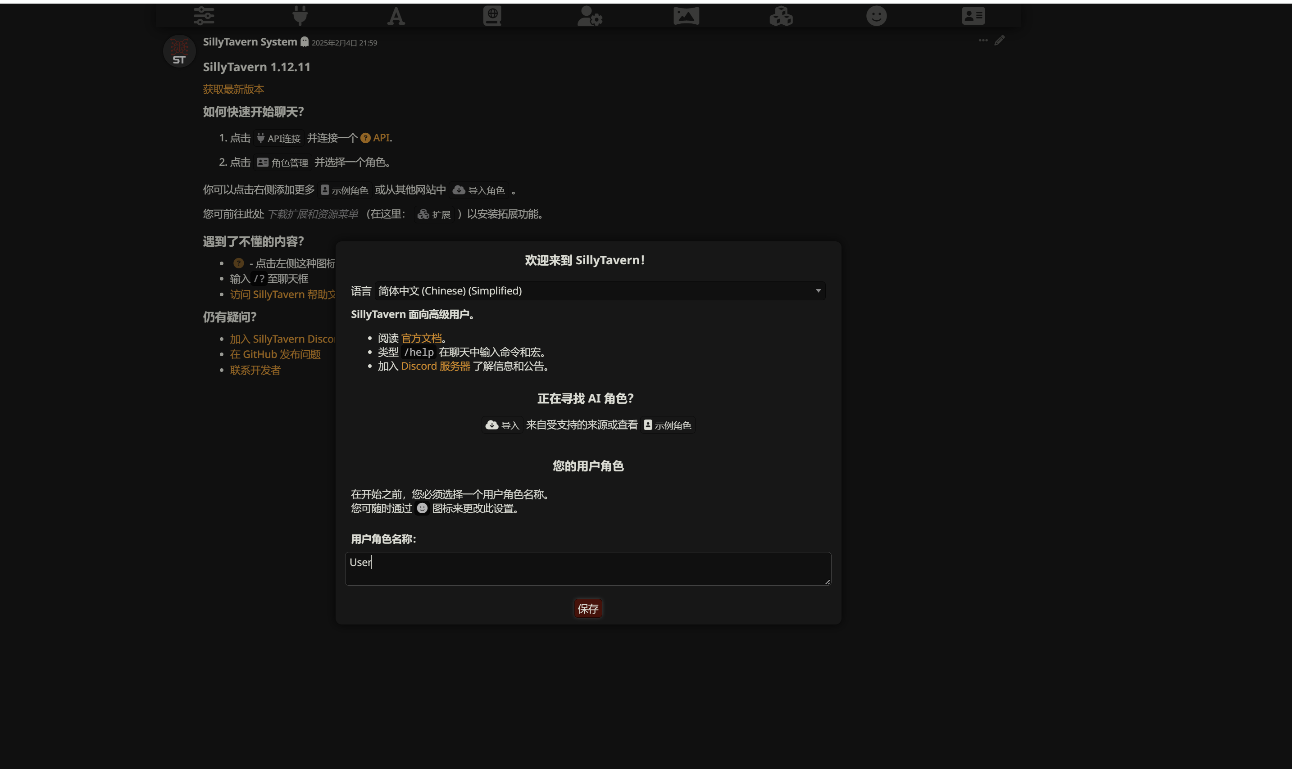The height and width of the screenshot is (769, 1292).
Task: Click the smiley icon in persona hint text
Action: pyautogui.click(x=422, y=508)
